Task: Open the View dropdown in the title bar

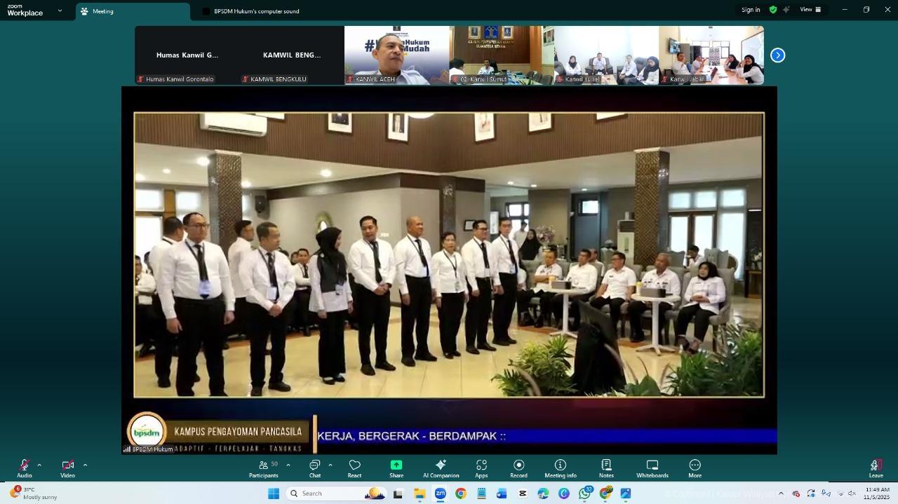Action: (x=810, y=10)
